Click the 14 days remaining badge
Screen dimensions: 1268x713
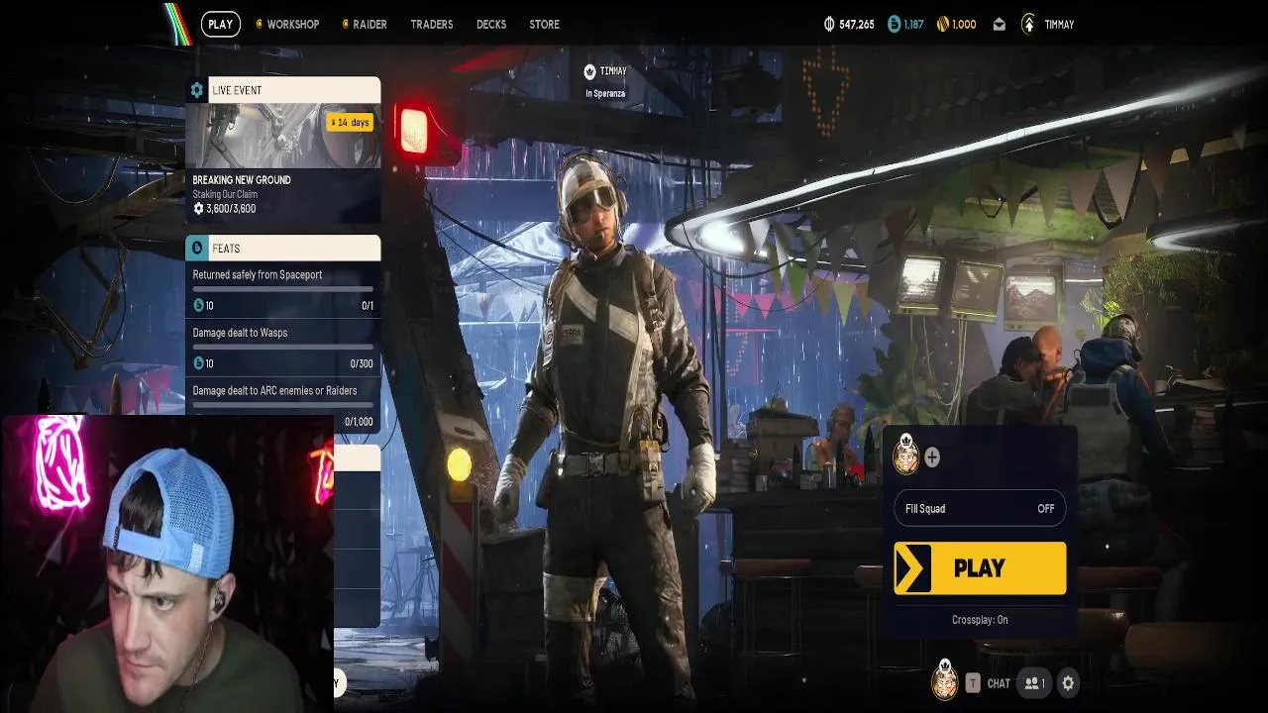click(350, 122)
